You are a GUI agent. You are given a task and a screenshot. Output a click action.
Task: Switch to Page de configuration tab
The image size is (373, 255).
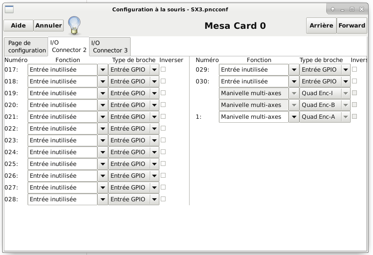coord(26,47)
